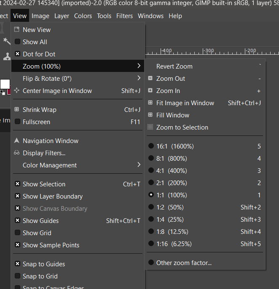The width and height of the screenshot is (279, 289).
Task: Click the Shrink Wrap icon
Action: coord(17,110)
